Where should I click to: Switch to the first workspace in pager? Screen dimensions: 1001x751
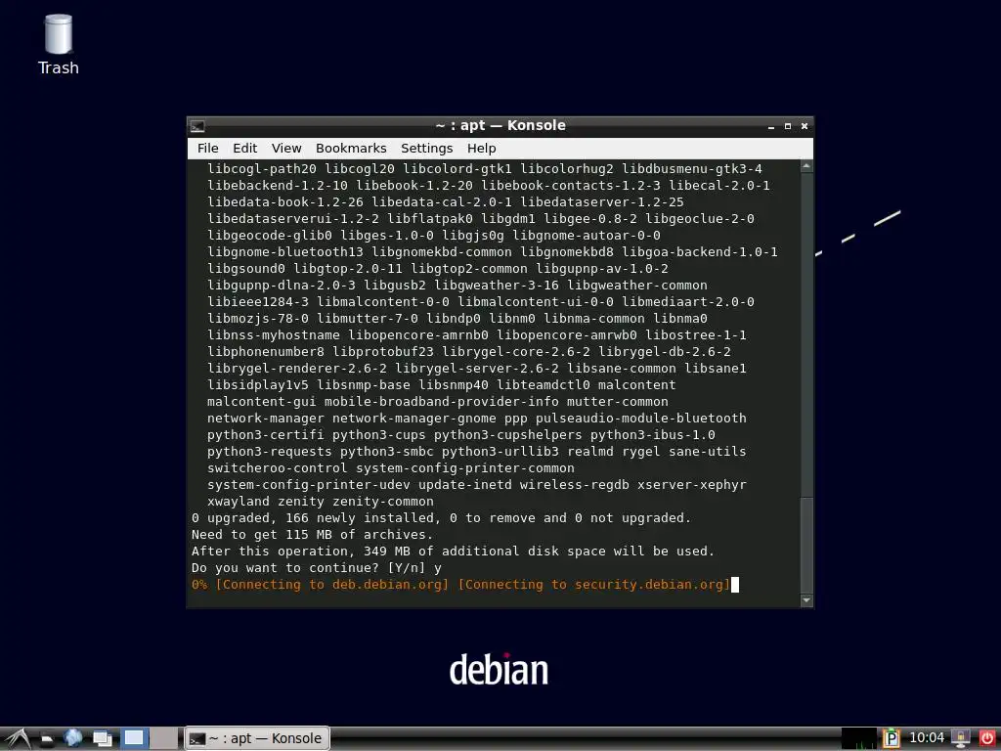[134, 738]
